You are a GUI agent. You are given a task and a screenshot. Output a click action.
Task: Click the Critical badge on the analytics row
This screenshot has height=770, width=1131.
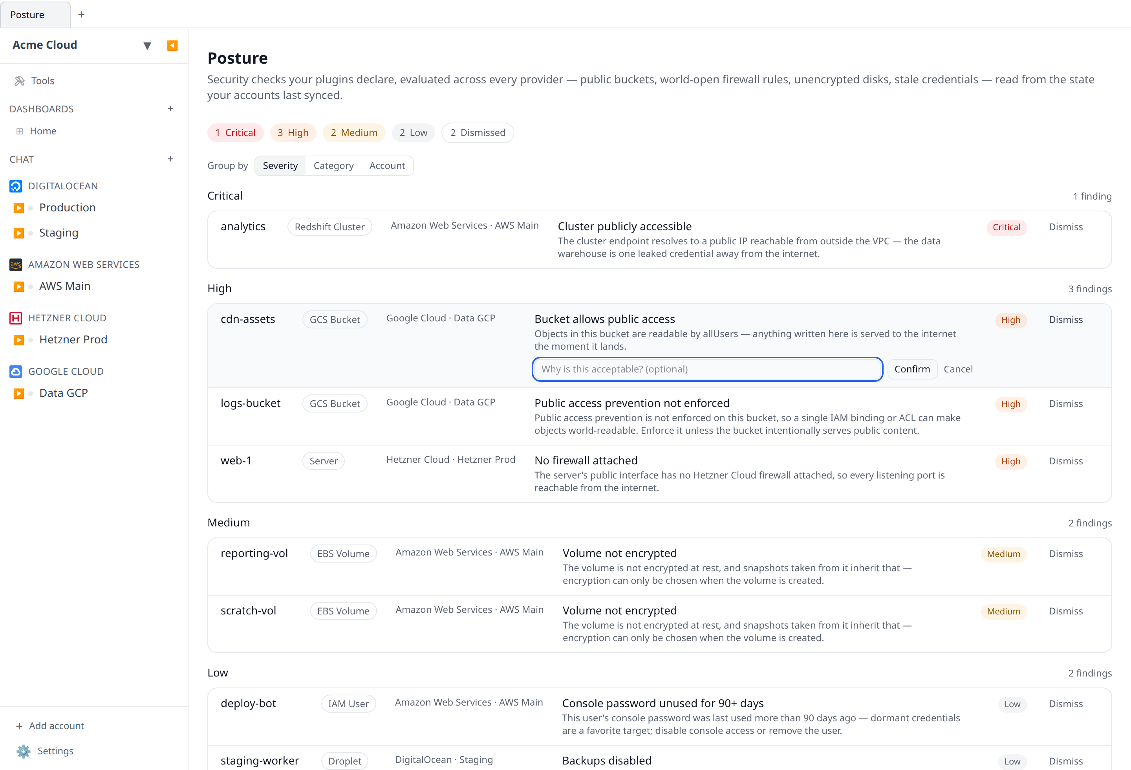(x=1007, y=227)
